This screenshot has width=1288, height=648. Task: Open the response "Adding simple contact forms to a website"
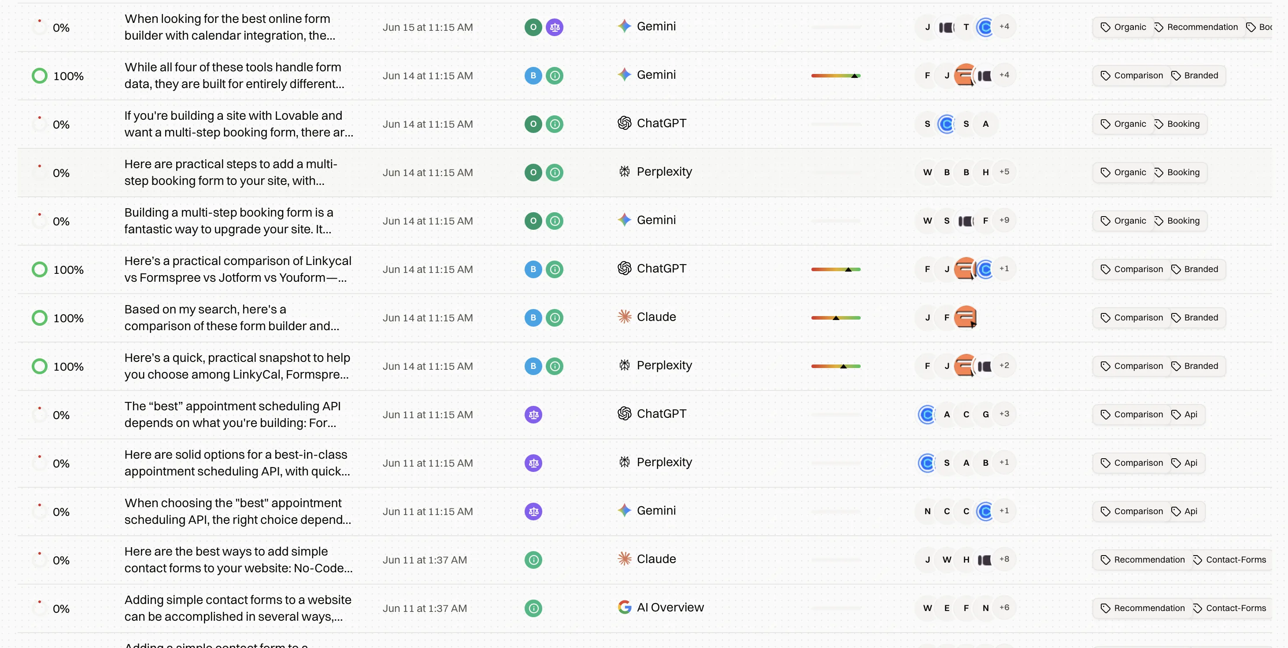point(238,608)
